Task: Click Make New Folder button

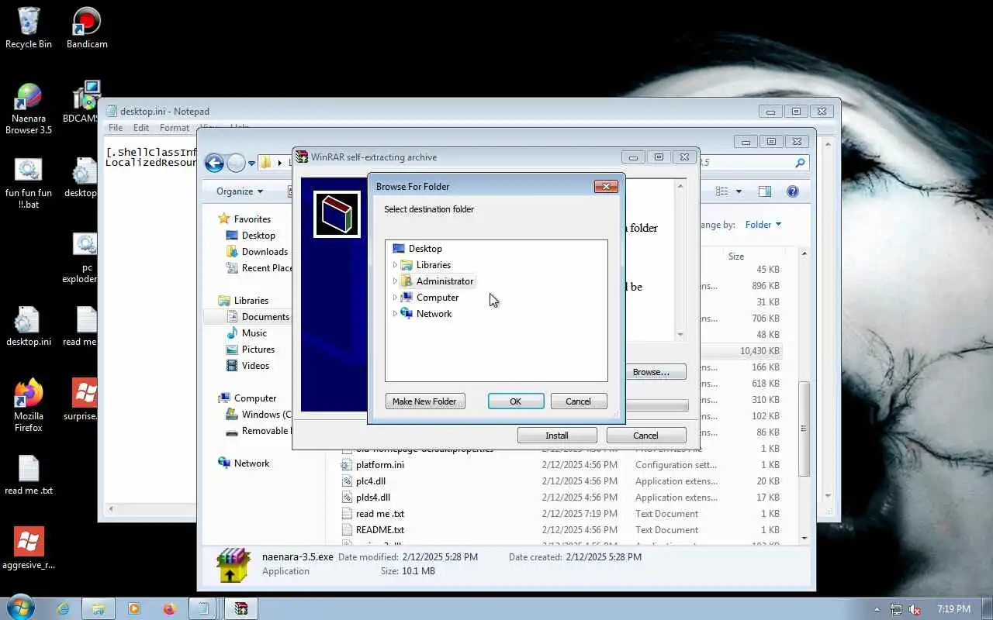Action: [424, 401]
